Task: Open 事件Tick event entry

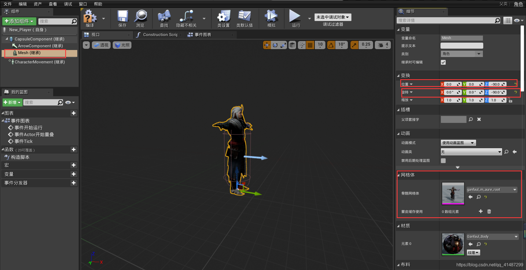Action: [23, 141]
